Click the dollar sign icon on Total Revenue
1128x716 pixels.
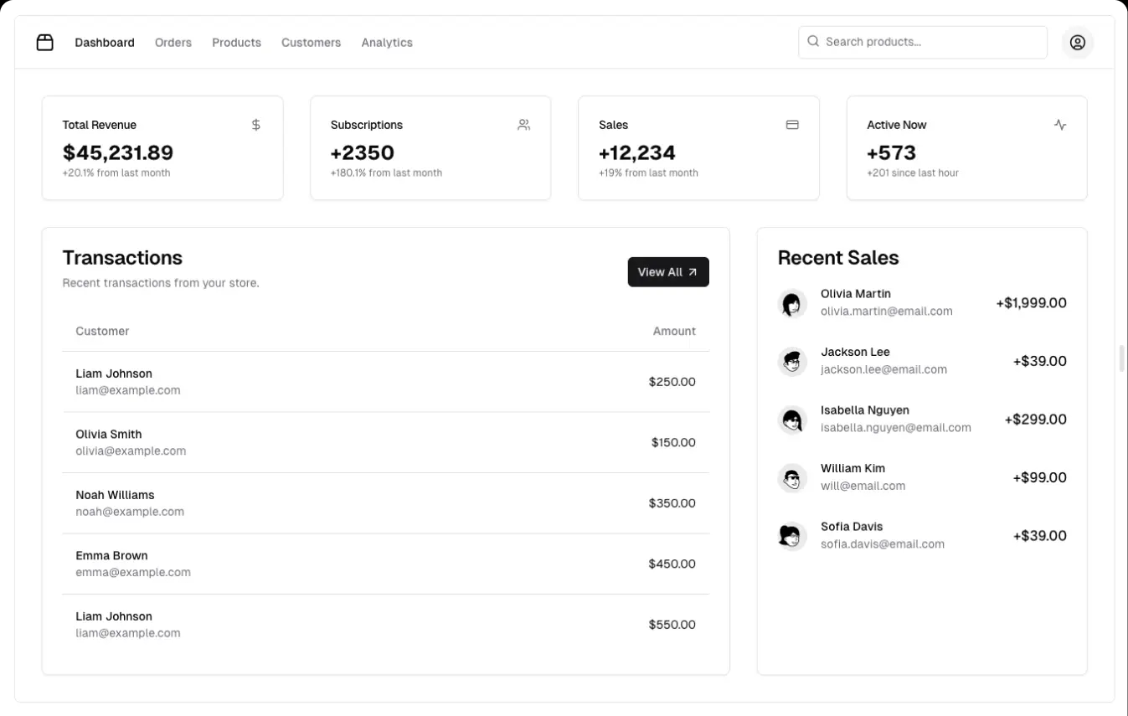click(256, 125)
